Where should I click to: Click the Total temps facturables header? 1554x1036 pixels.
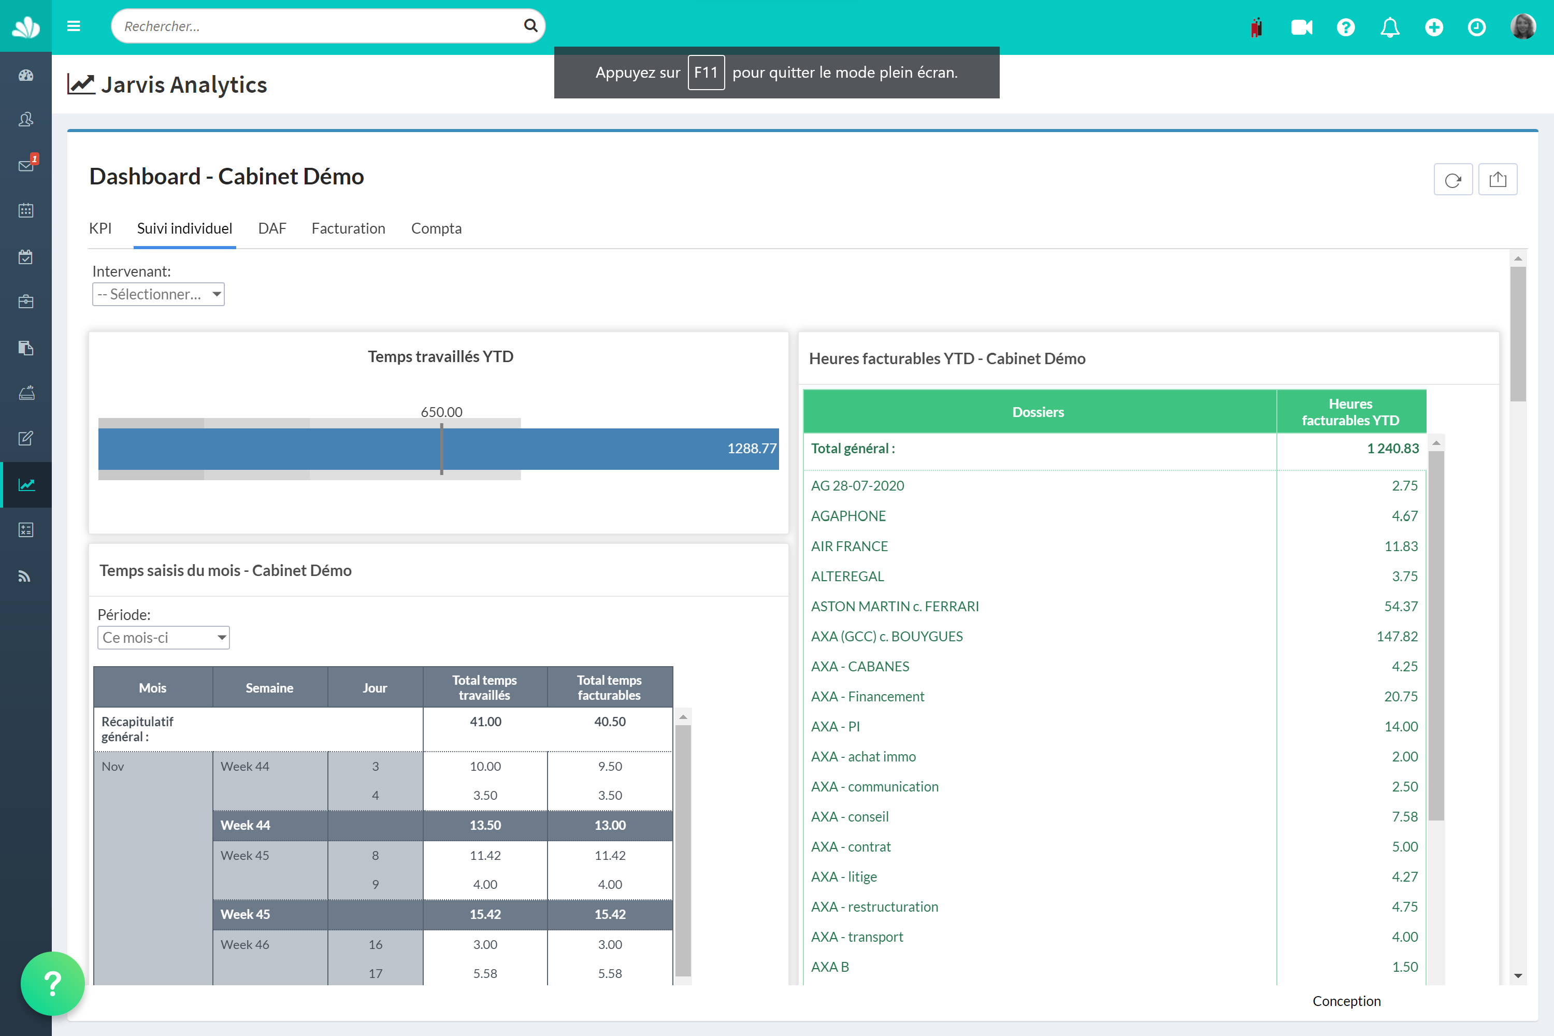[x=610, y=687]
